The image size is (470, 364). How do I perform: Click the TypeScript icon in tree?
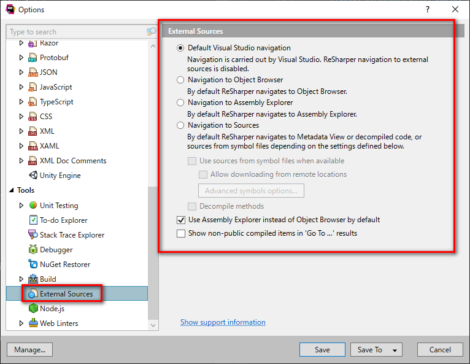[x=33, y=102]
